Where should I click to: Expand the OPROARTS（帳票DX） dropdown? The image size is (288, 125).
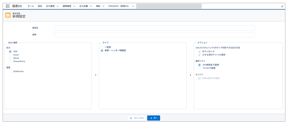point(133,6)
